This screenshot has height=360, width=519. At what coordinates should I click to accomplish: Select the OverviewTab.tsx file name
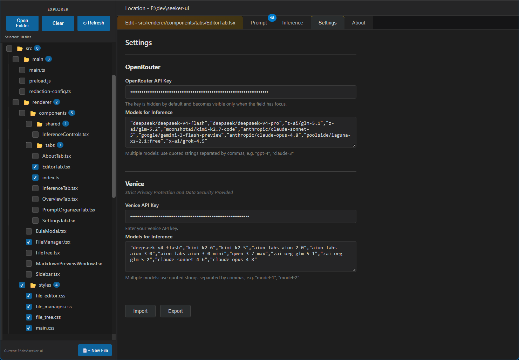[x=60, y=199]
